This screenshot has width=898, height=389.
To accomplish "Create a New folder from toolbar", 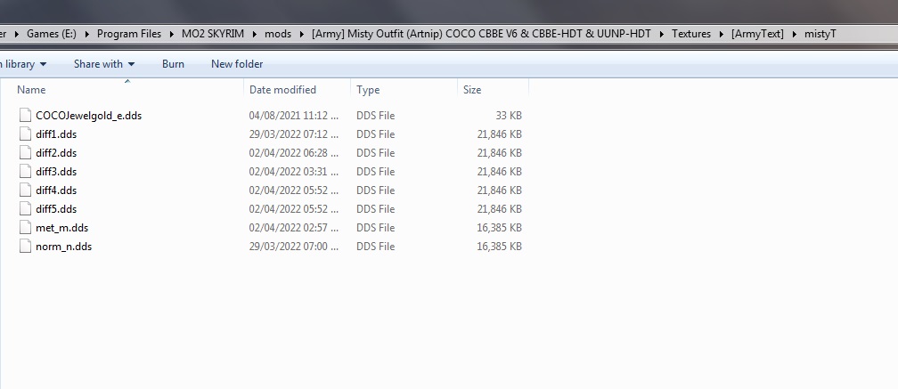I will click(x=237, y=64).
